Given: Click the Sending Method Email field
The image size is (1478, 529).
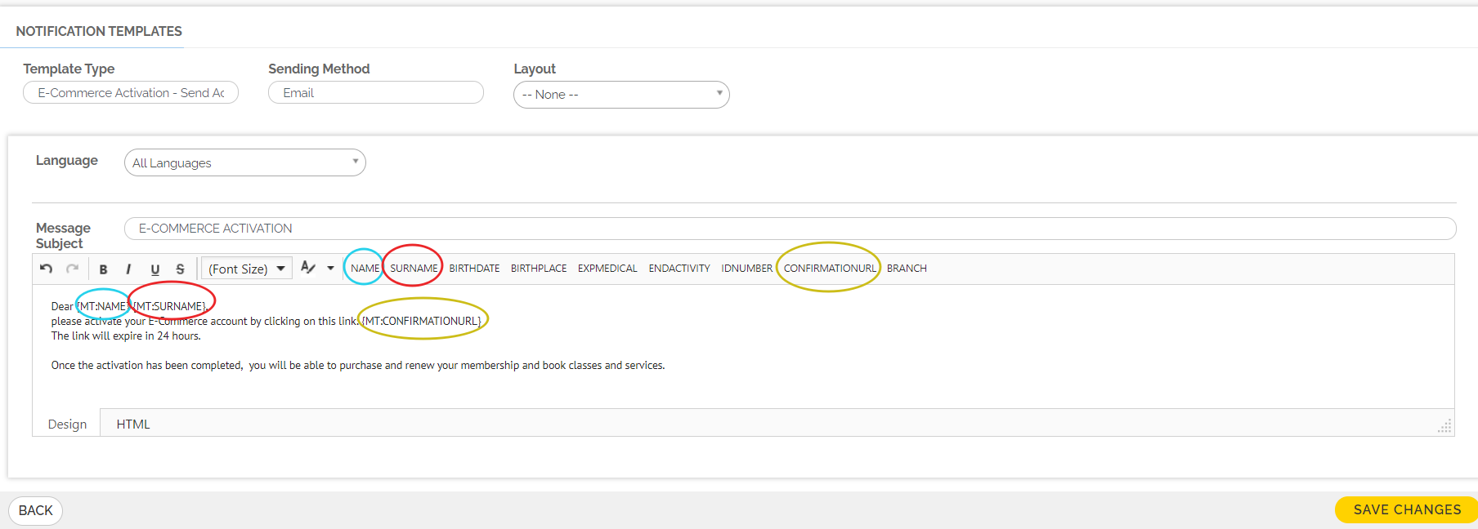Looking at the screenshot, I should [x=376, y=92].
